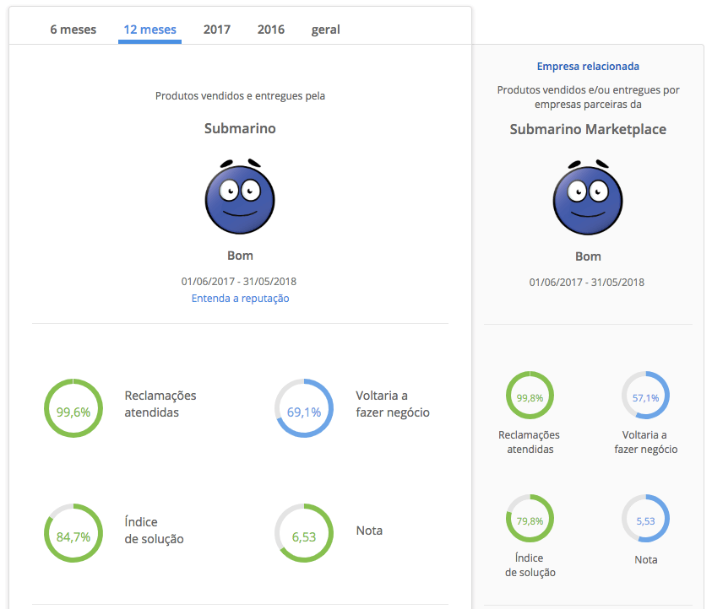The image size is (712, 609).
Task: Click the Submarino Marketplace company name
Action: pos(588,129)
